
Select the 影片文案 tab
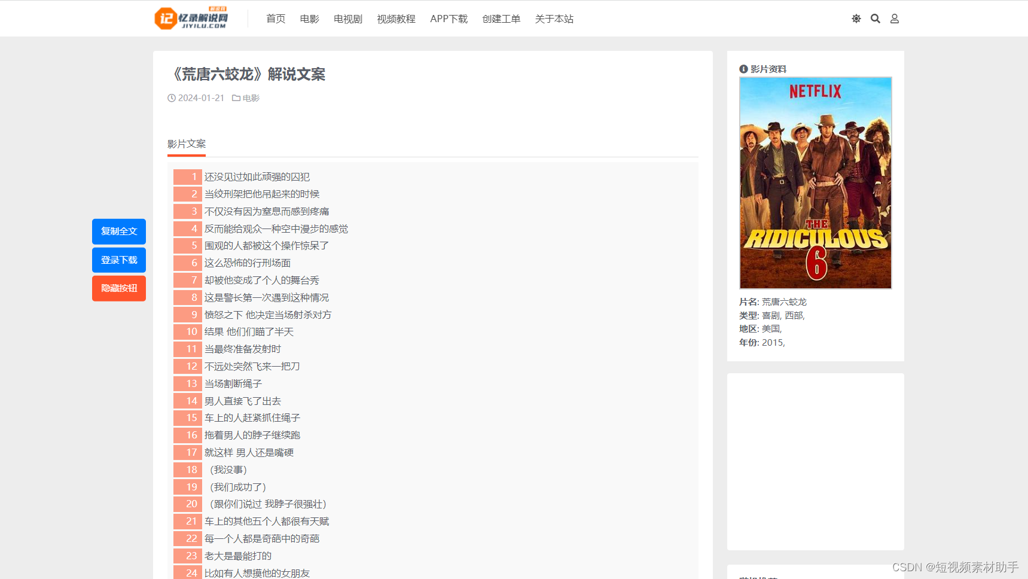point(187,144)
